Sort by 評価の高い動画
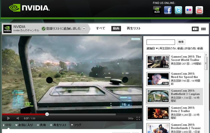 tap(194, 48)
